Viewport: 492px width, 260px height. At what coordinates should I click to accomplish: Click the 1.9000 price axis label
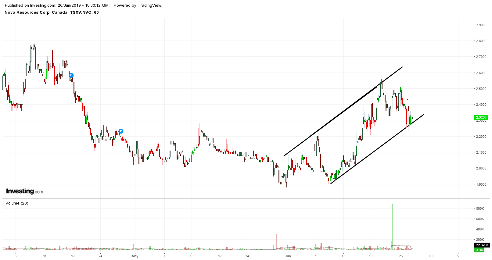pos(481,184)
